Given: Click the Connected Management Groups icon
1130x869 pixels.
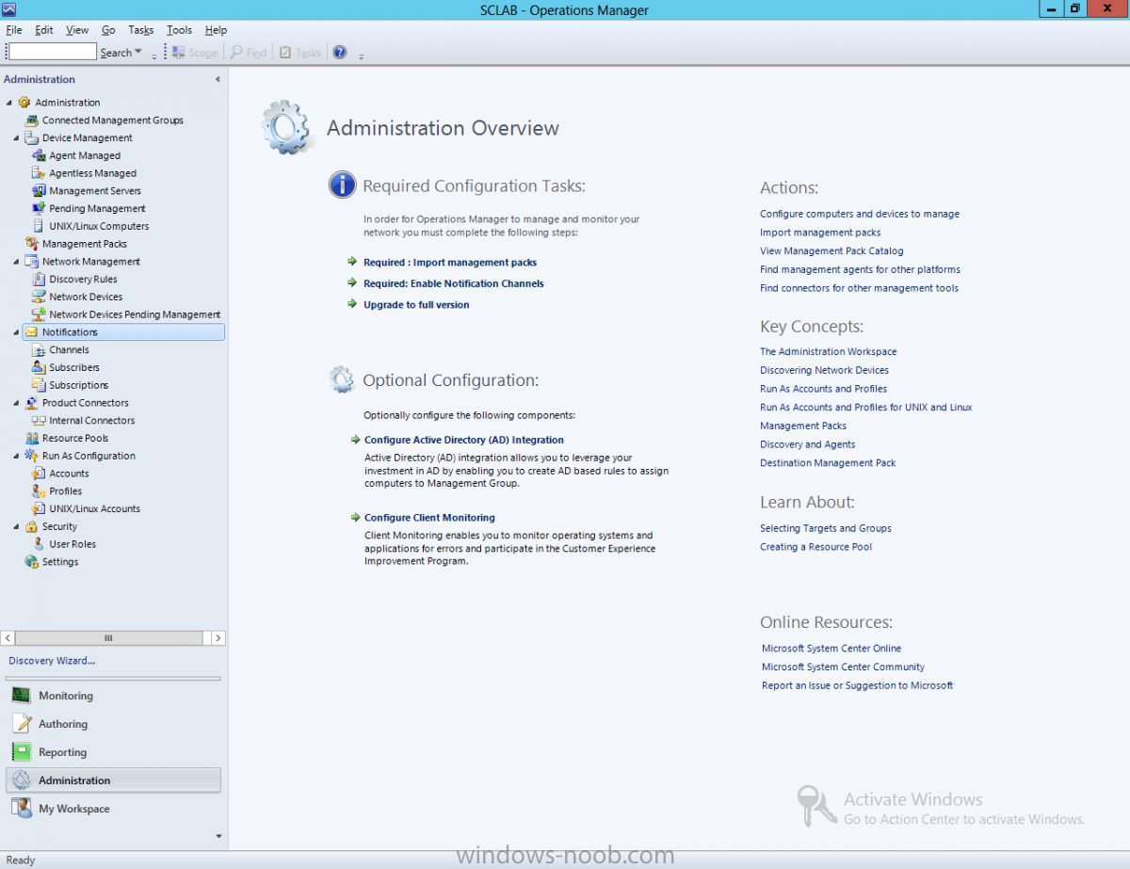Looking at the screenshot, I should pos(31,121).
